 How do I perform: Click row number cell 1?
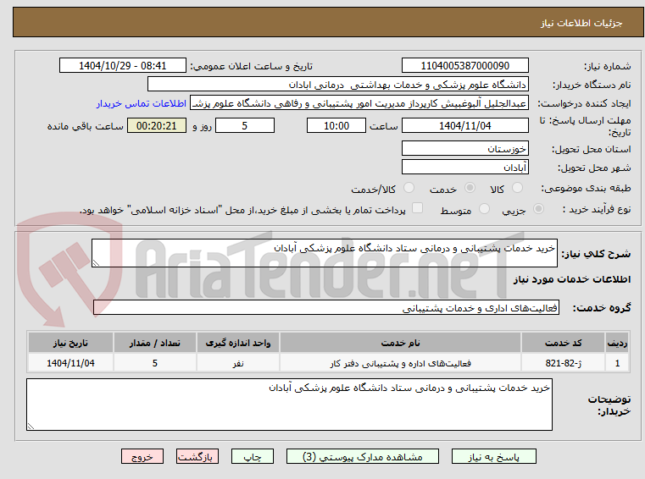click(x=617, y=363)
